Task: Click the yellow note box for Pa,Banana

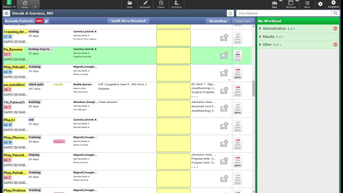Action: (174, 56)
